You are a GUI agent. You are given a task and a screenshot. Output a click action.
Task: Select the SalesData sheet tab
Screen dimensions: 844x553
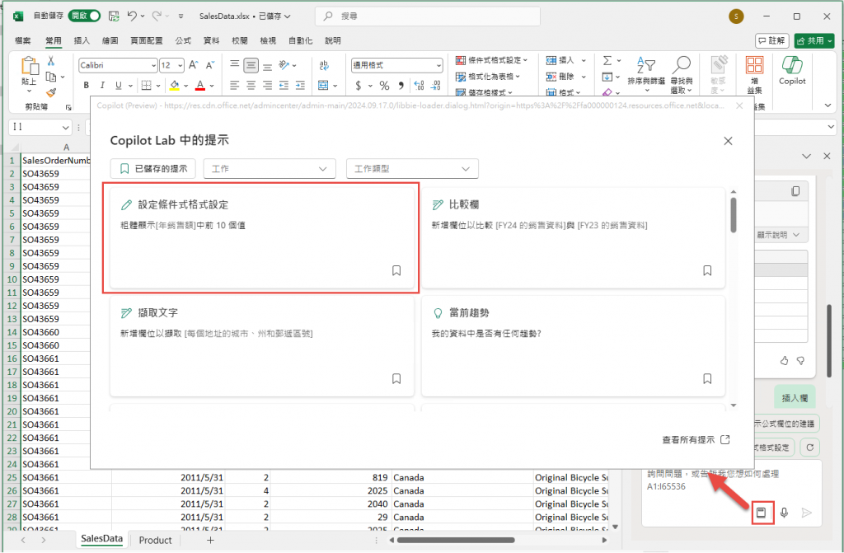pos(101,539)
